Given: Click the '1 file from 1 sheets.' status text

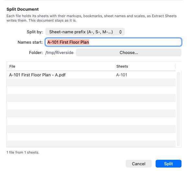Looking at the screenshot, I should coord(23,152).
